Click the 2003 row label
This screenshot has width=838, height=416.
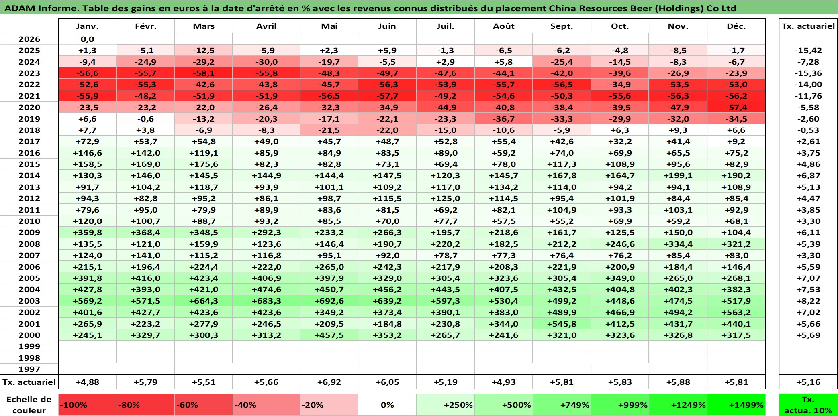click(x=29, y=301)
